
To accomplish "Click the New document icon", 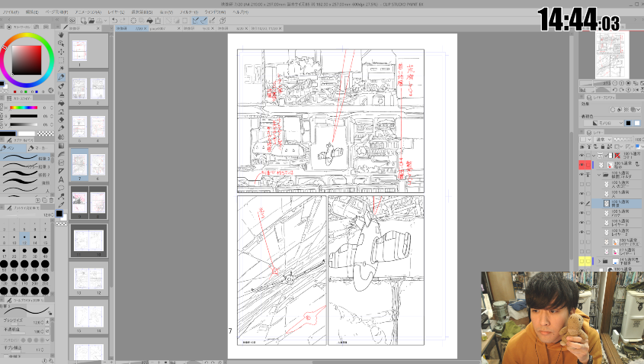I will (83, 20).
